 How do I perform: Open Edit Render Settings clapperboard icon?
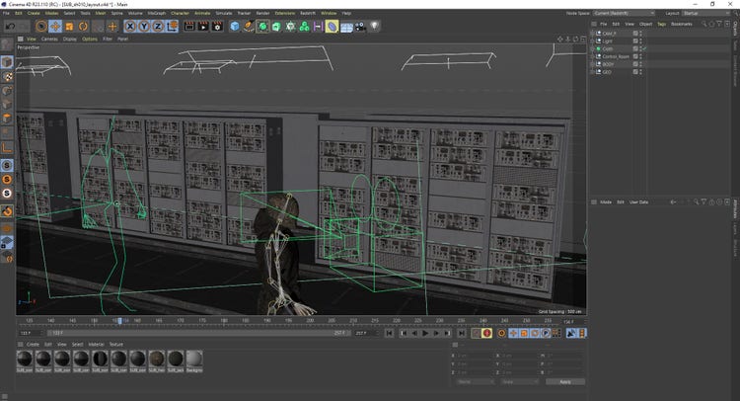tap(218, 27)
